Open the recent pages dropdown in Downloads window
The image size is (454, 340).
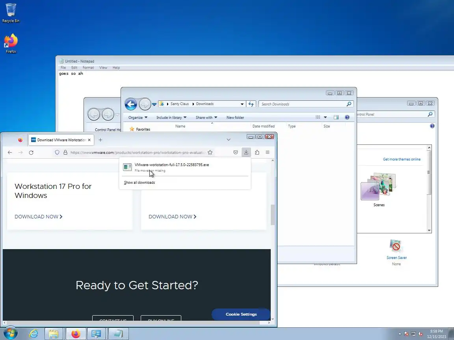coord(154,104)
